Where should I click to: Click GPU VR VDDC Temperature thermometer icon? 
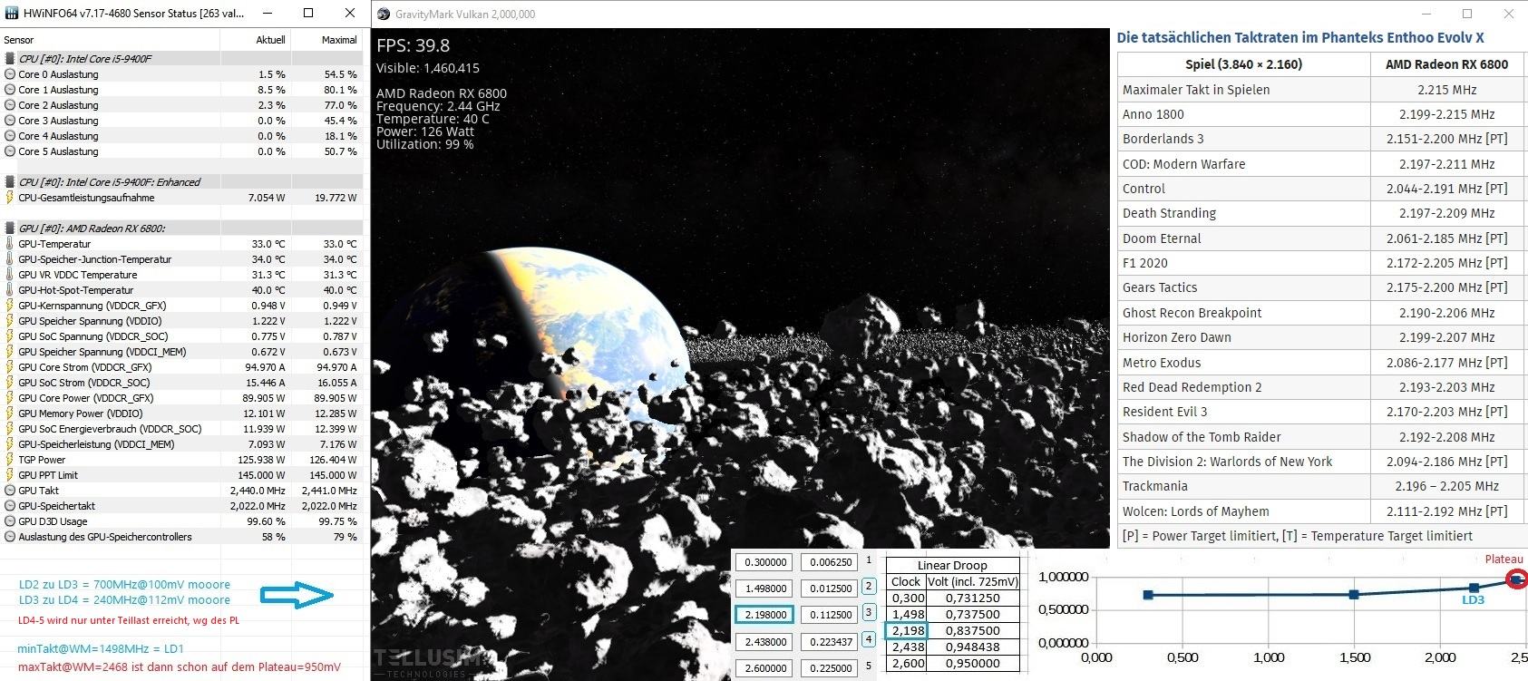(x=10, y=274)
